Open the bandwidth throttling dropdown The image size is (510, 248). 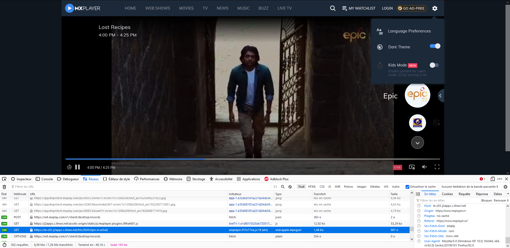[x=469, y=187]
